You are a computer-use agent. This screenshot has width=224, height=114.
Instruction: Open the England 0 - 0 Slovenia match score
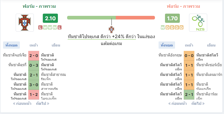pos(189,56)
